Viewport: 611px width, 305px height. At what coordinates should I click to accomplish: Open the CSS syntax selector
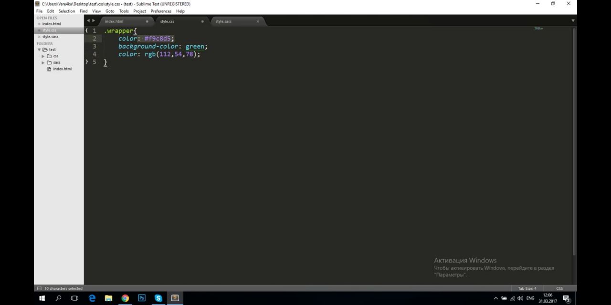point(559,288)
